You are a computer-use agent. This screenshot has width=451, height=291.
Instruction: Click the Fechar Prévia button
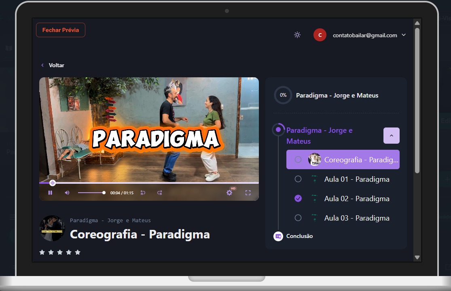61,30
